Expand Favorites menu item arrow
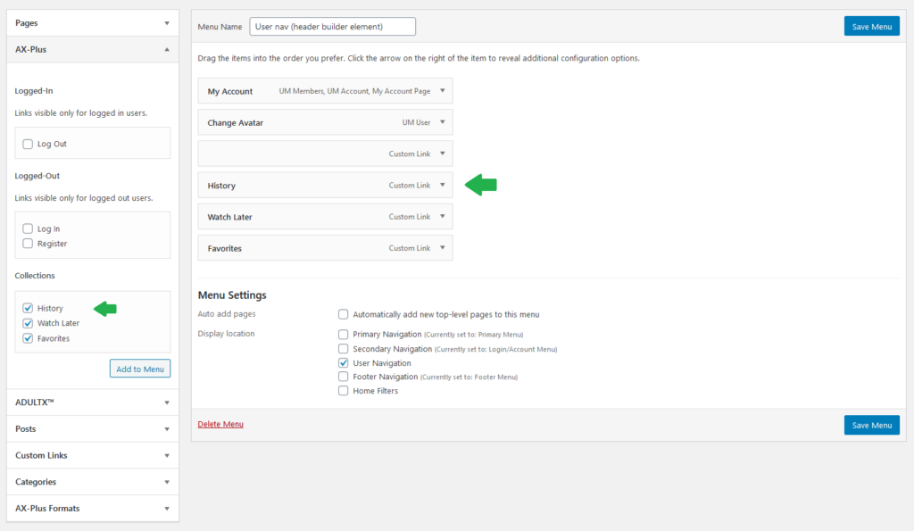 coord(443,248)
